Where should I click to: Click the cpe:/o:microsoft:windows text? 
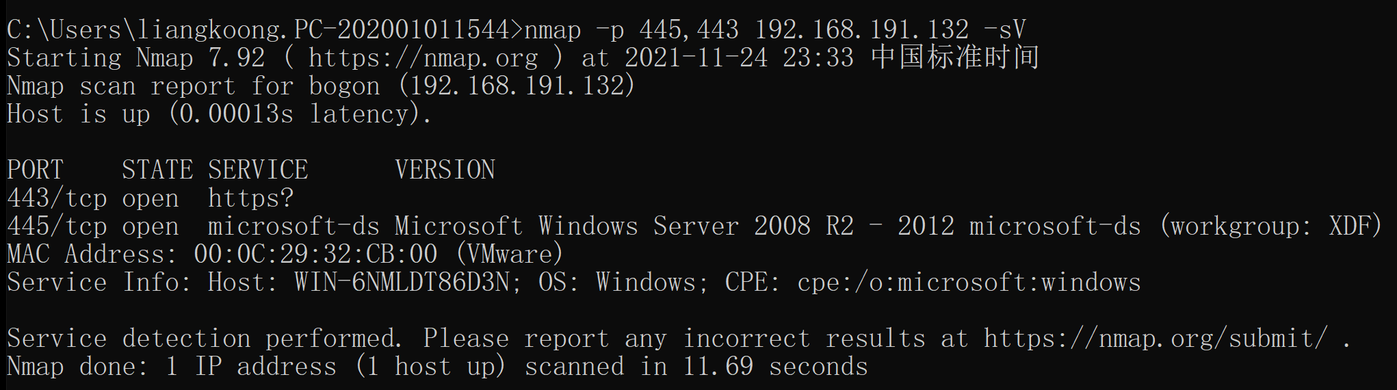[969, 283]
